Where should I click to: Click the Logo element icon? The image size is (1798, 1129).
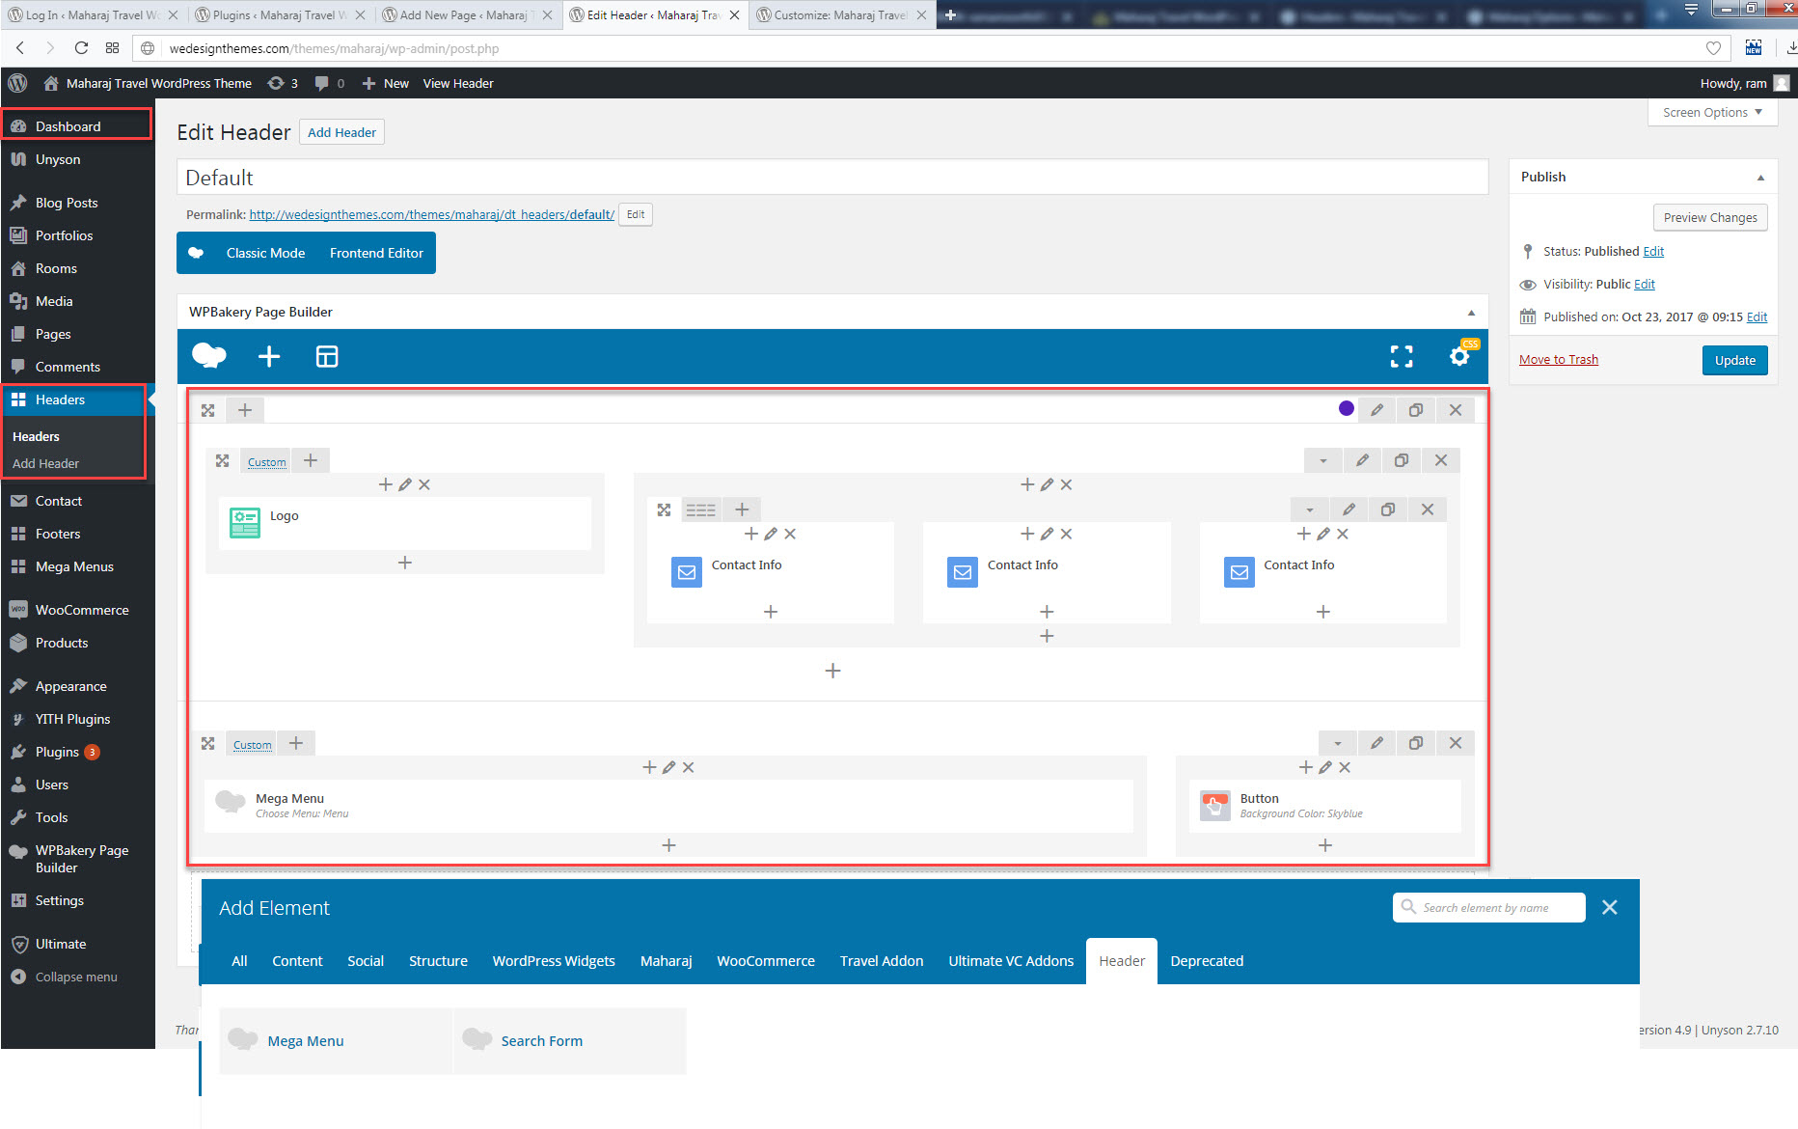(245, 523)
